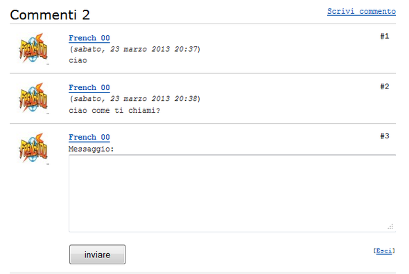Click the Esci logout link
The width and height of the screenshot is (409, 274).
(x=384, y=250)
